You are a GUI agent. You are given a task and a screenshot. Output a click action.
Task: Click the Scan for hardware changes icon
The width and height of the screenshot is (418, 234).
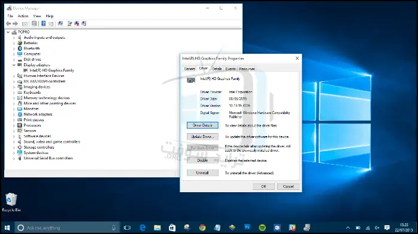point(60,24)
